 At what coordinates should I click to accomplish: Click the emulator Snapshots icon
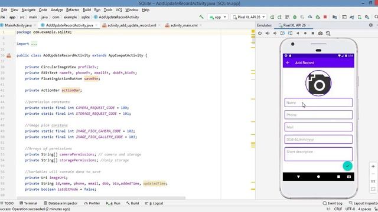pos(328,33)
